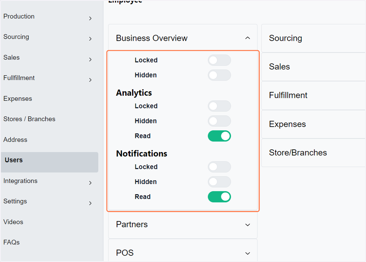Click the POS panel title
366x262 pixels.
click(125, 253)
